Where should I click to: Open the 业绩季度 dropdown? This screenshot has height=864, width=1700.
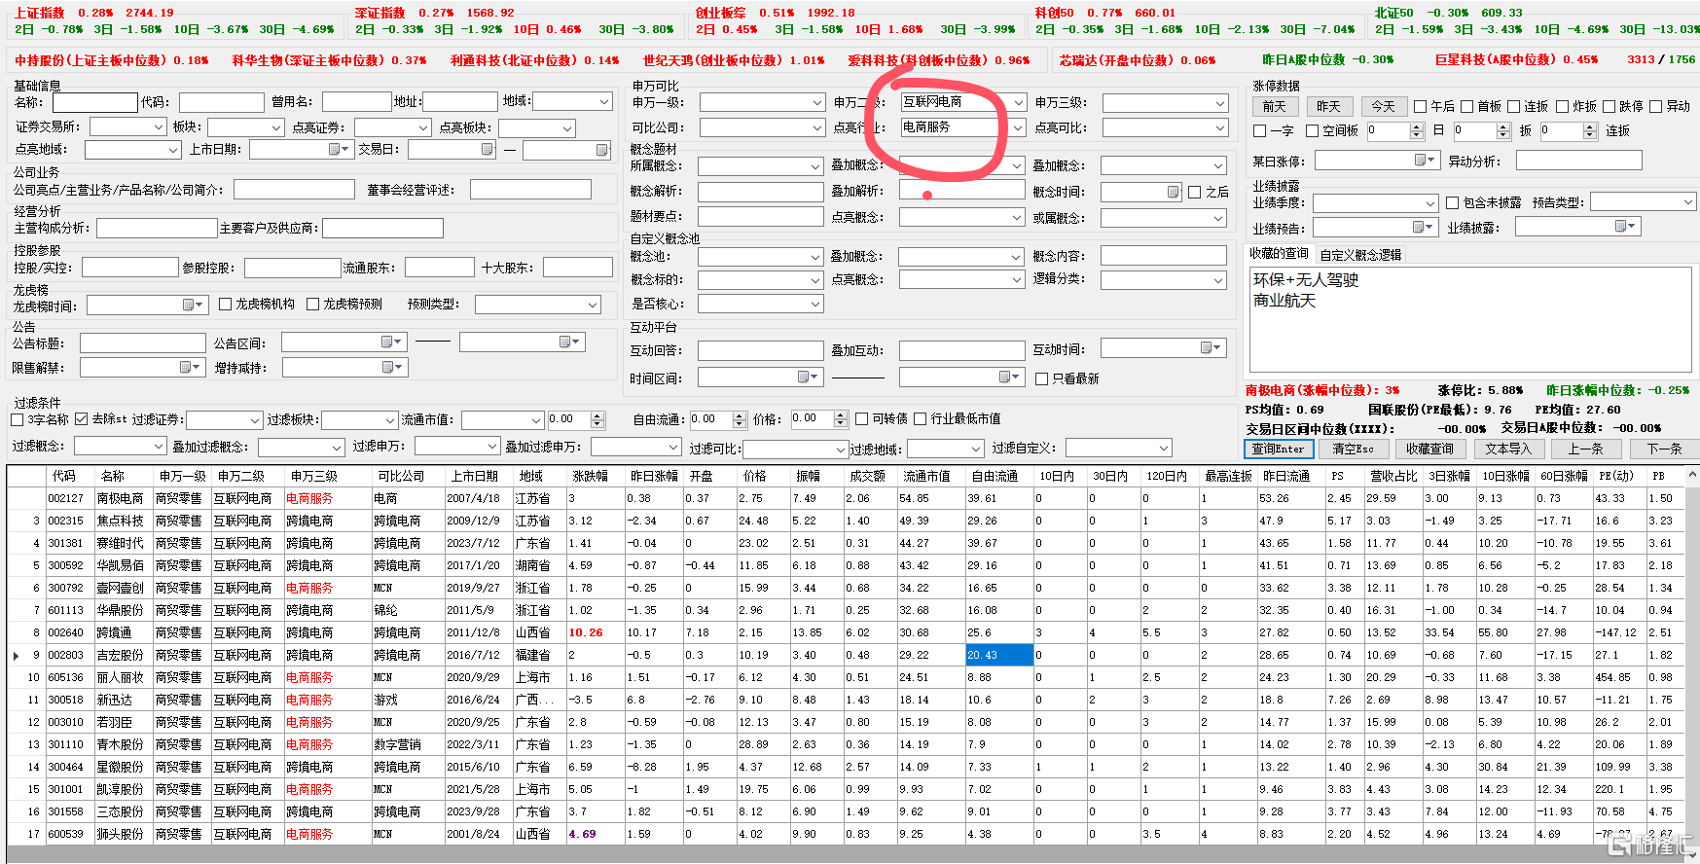coord(1430,203)
